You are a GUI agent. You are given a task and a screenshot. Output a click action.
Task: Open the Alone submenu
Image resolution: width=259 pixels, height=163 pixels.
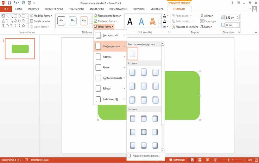110,67
